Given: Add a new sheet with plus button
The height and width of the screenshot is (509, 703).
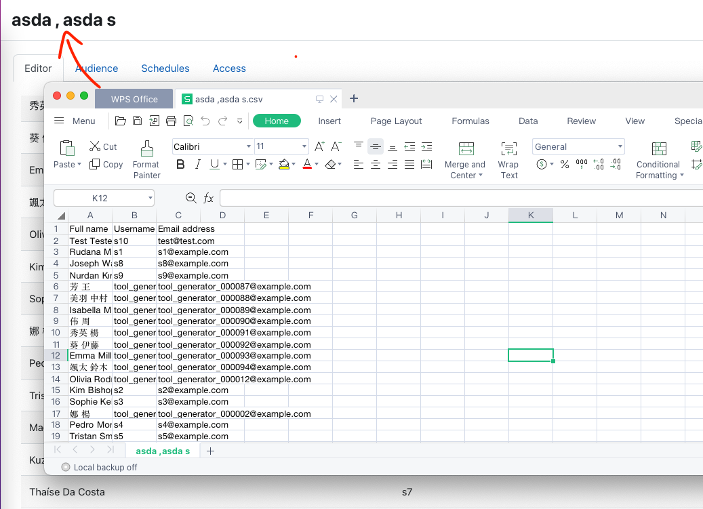Looking at the screenshot, I should 210,451.
